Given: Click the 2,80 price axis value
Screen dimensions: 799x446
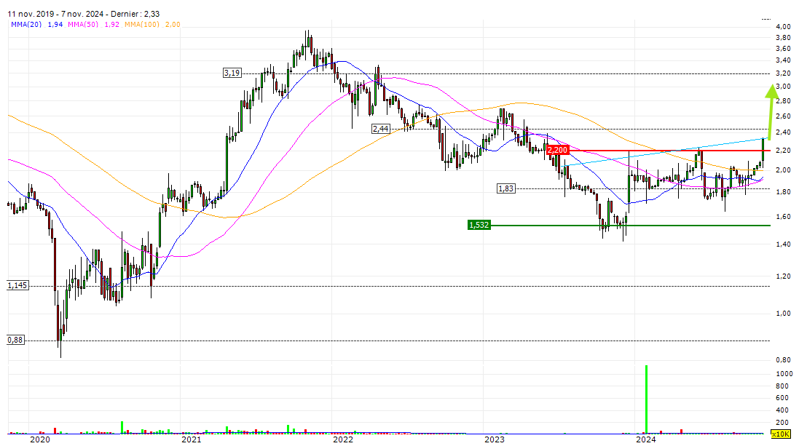Looking at the screenshot, I should coord(783,101).
